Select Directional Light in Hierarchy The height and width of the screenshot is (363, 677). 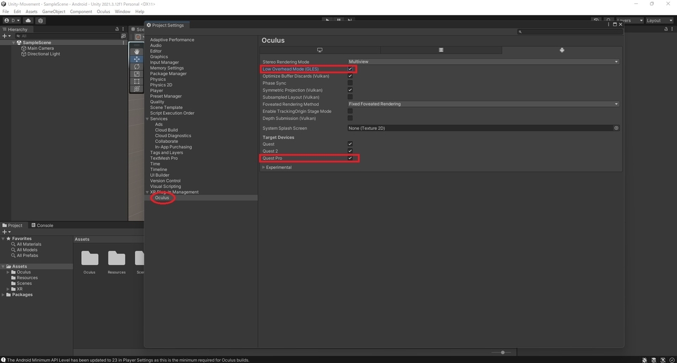(43, 54)
